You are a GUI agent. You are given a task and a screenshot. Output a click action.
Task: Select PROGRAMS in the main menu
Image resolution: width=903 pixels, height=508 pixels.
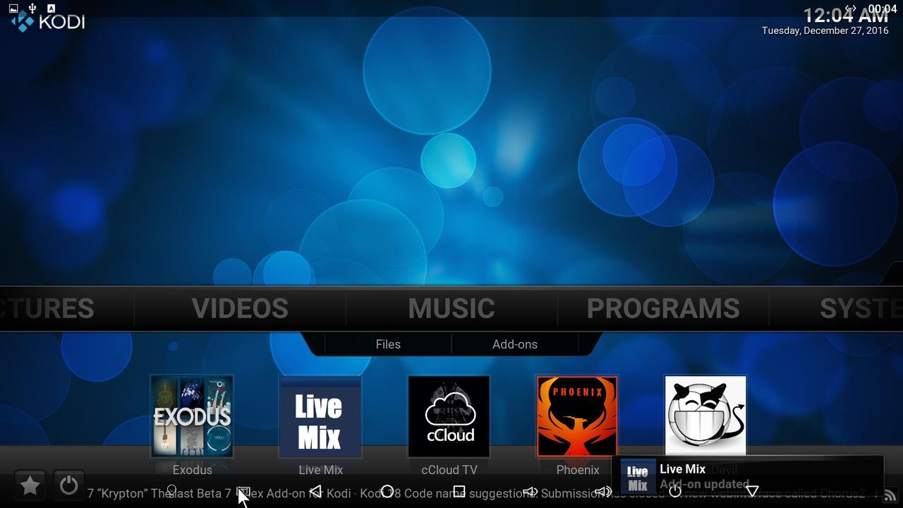point(663,308)
